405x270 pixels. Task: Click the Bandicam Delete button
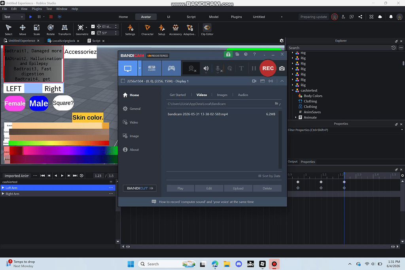click(267, 188)
